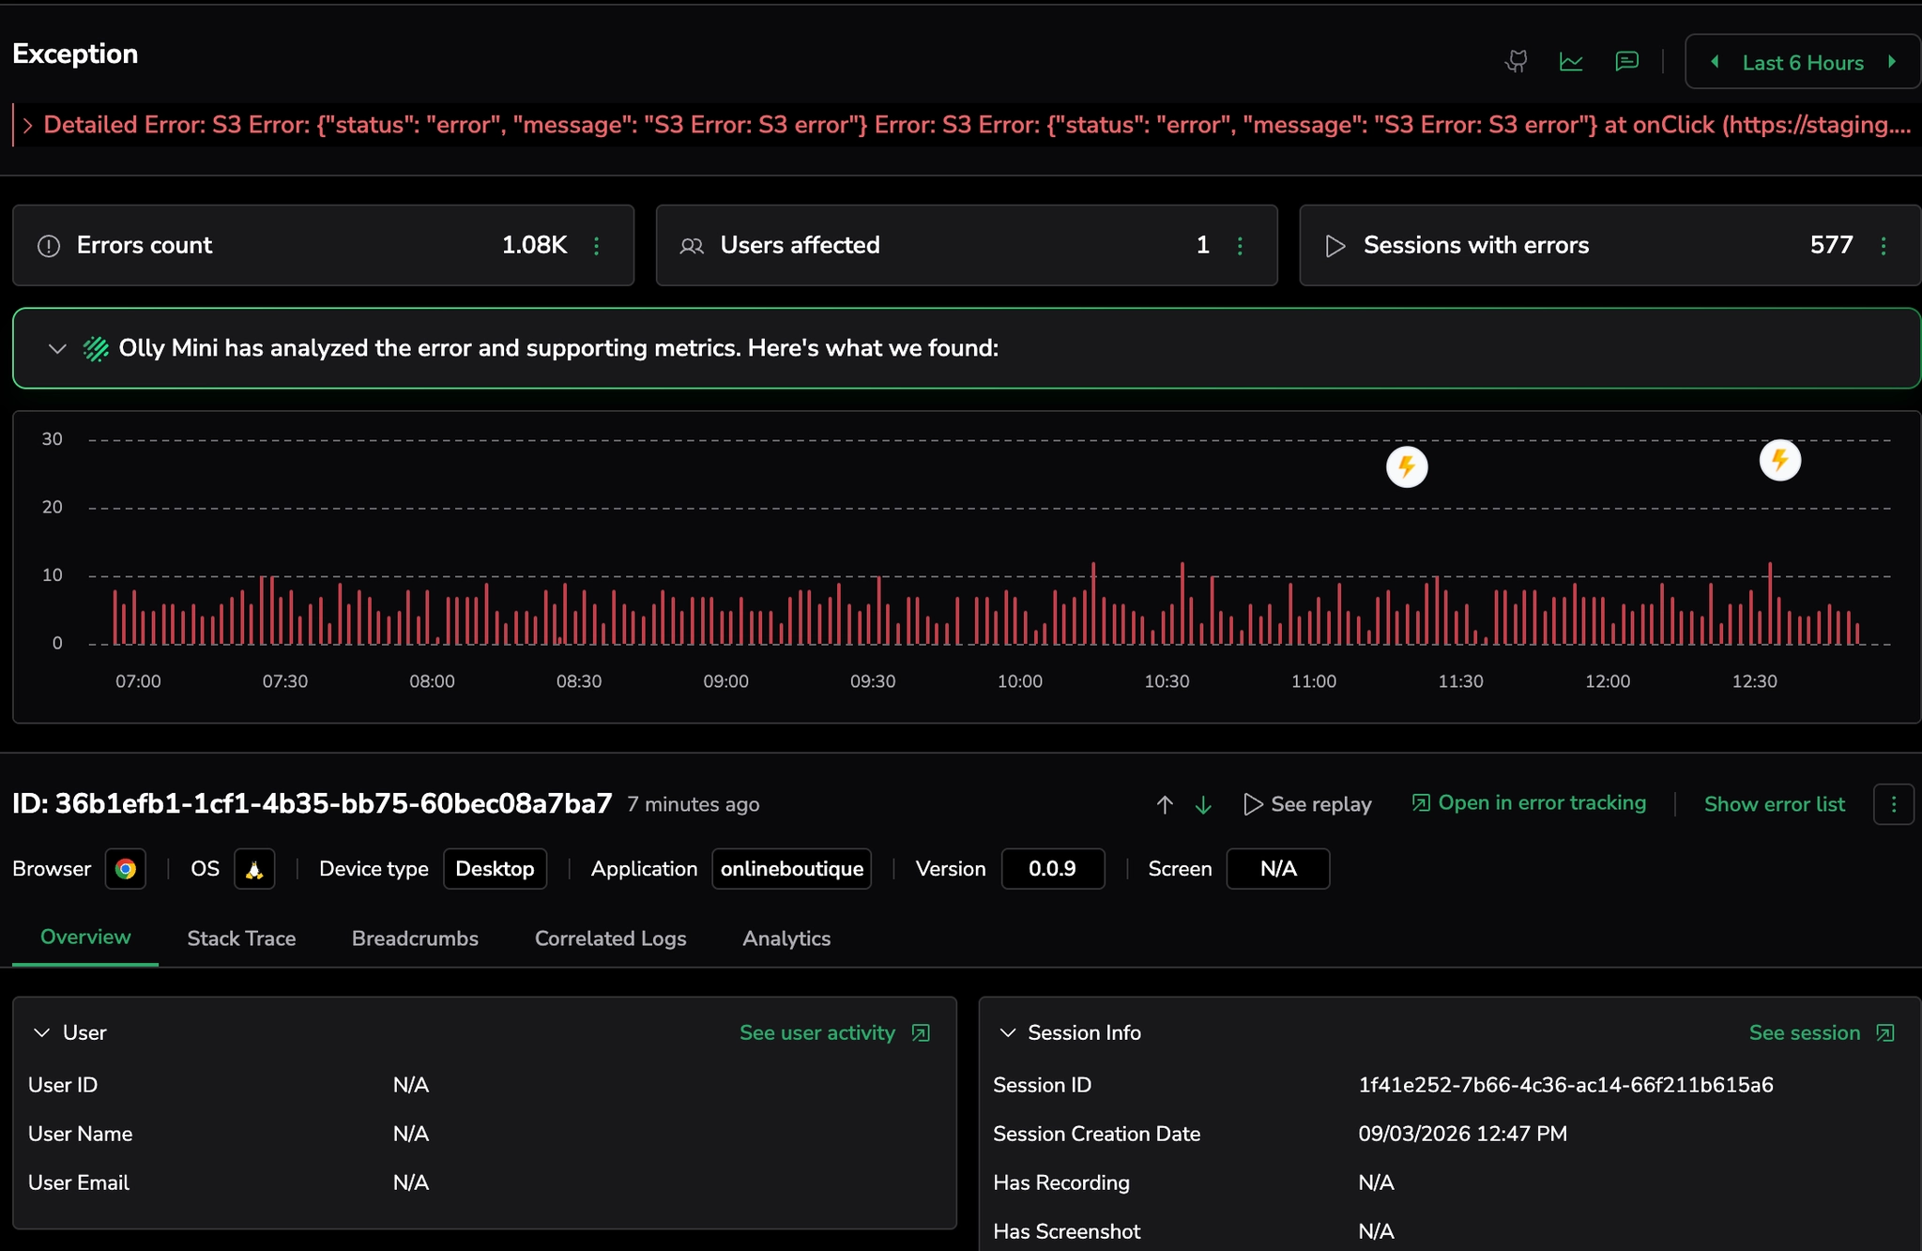Screen dimensions: 1922x1251
Task: Click the GitHub icon in header
Action: click(x=1517, y=62)
